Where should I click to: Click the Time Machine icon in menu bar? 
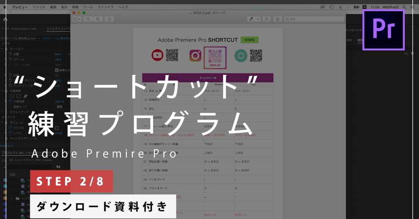[332, 7]
